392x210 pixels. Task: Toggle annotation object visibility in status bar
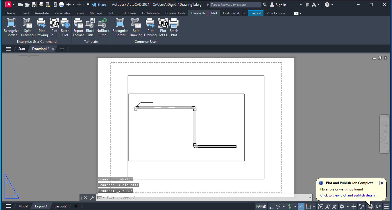click(327, 206)
